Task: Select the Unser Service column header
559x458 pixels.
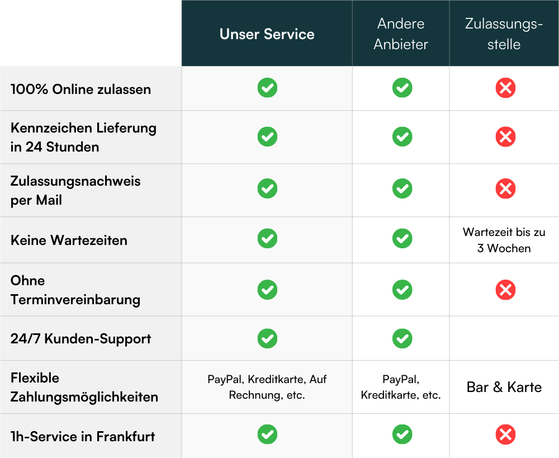Action: coord(267,34)
